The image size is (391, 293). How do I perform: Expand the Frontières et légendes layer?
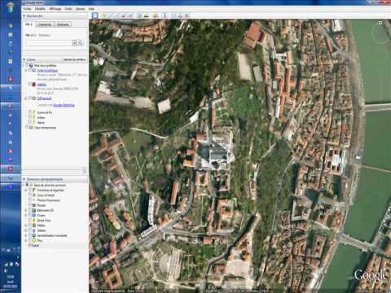(x=26, y=190)
